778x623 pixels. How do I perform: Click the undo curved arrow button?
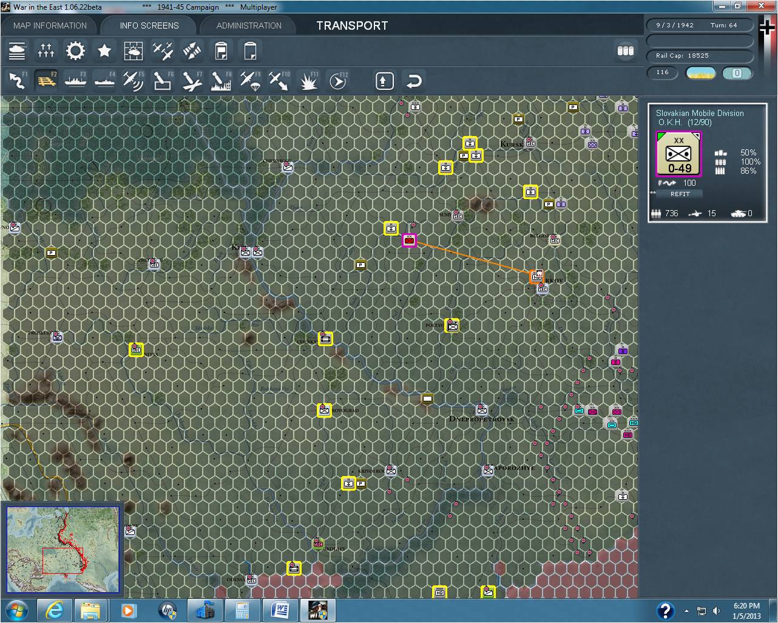click(414, 81)
